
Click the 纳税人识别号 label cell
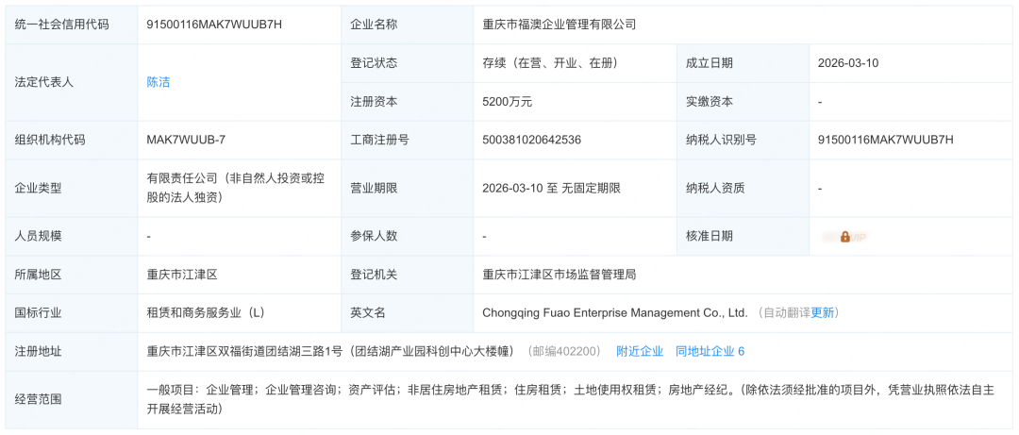pyautogui.click(x=743, y=140)
